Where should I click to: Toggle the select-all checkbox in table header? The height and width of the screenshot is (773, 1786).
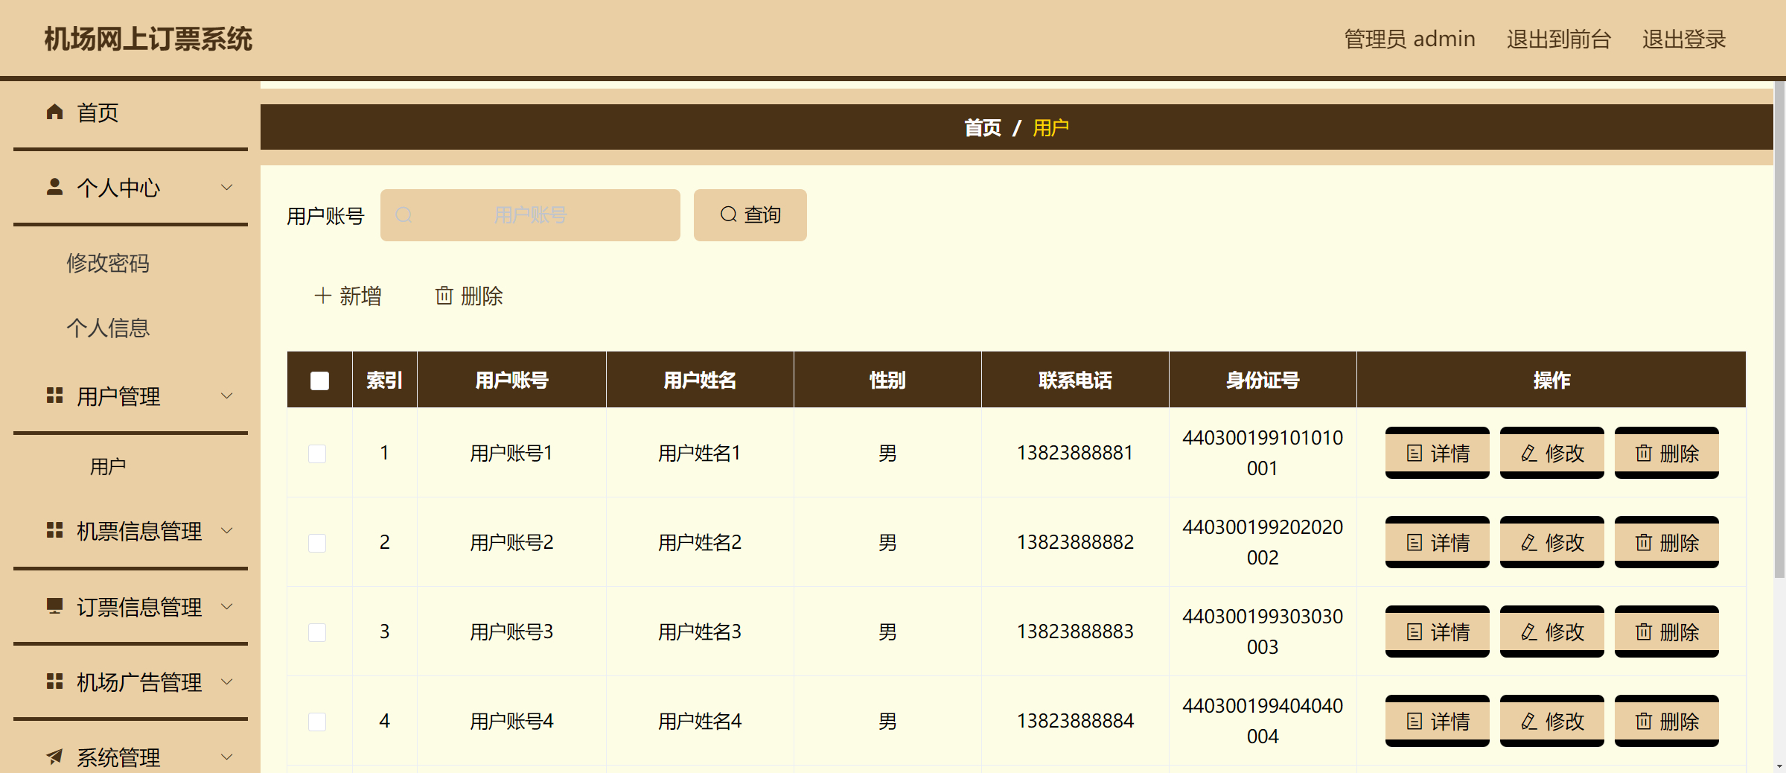pyautogui.click(x=319, y=381)
